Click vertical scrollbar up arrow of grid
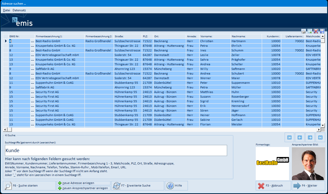This screenshot has width=328, height=194. (323, 36)
